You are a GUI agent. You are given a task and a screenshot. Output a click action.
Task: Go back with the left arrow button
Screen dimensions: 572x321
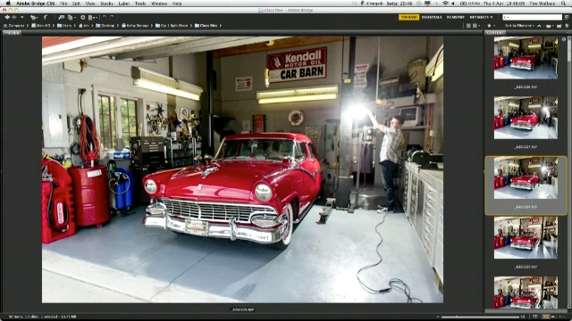(7, 17)
